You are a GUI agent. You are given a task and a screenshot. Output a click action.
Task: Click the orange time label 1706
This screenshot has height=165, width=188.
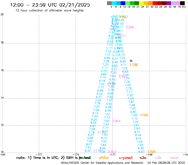coord(134,65)
